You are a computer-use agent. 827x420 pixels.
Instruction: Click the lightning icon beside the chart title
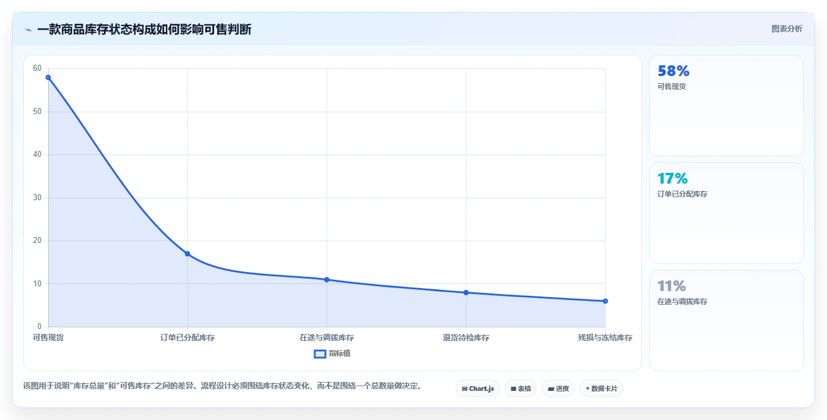[28, 29]
